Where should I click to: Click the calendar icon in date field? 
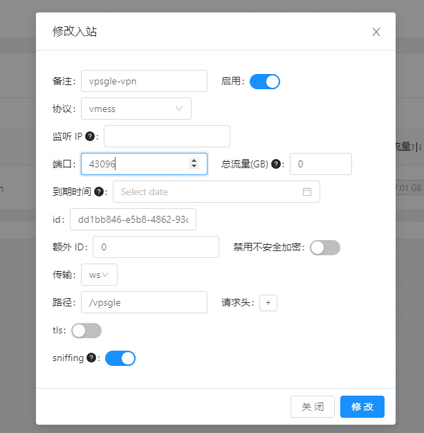307,192
